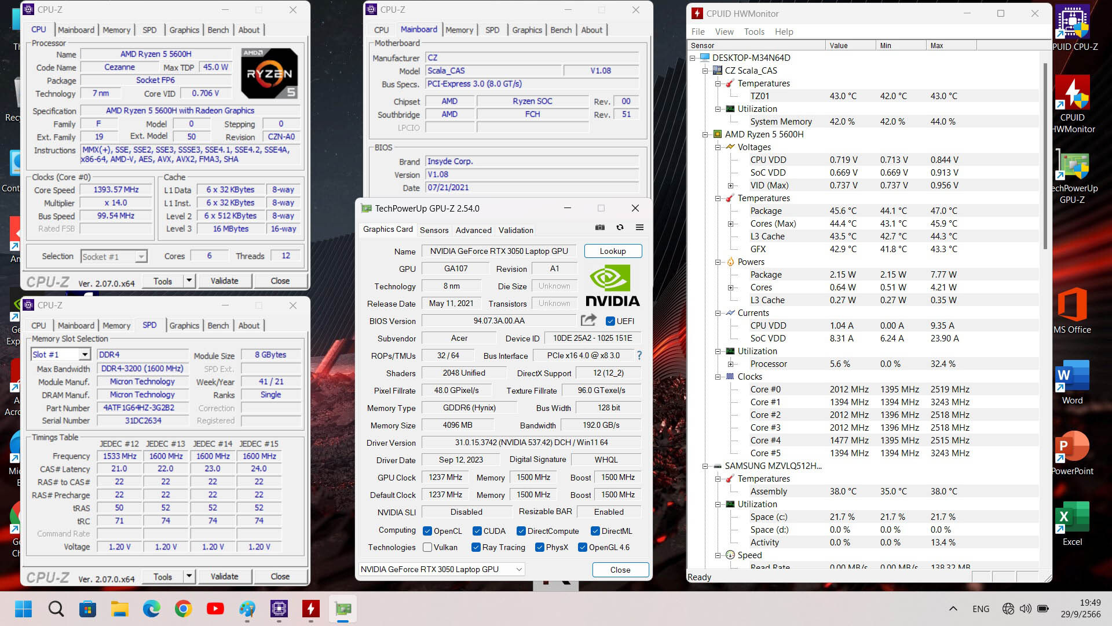Click the volume icon in system tray

coord(1026,609)
